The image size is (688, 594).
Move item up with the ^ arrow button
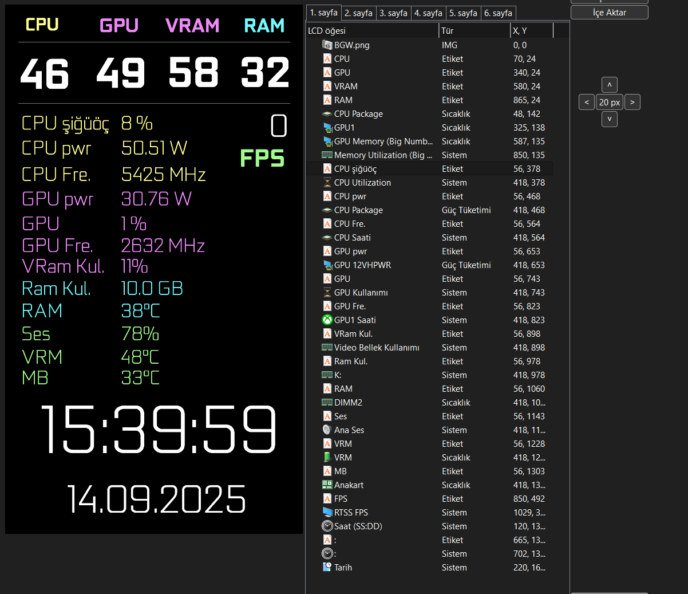(x=610, y=85)
